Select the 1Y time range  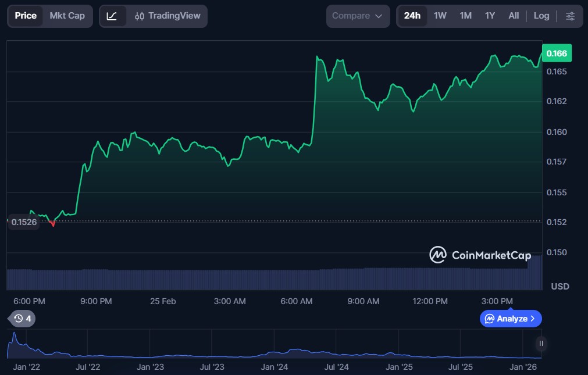point(490,16)
